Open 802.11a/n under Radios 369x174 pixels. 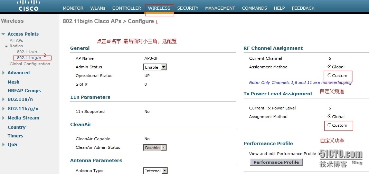(x=27, y=52)
